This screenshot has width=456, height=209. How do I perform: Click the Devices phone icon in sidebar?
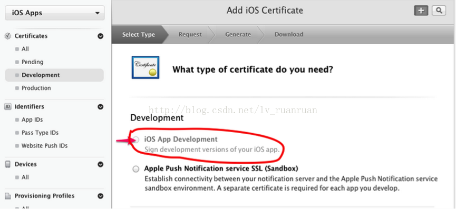(x=8, y=164)
